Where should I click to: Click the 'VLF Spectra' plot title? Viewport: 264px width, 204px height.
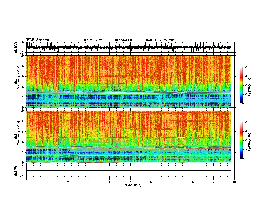[38, 40]
